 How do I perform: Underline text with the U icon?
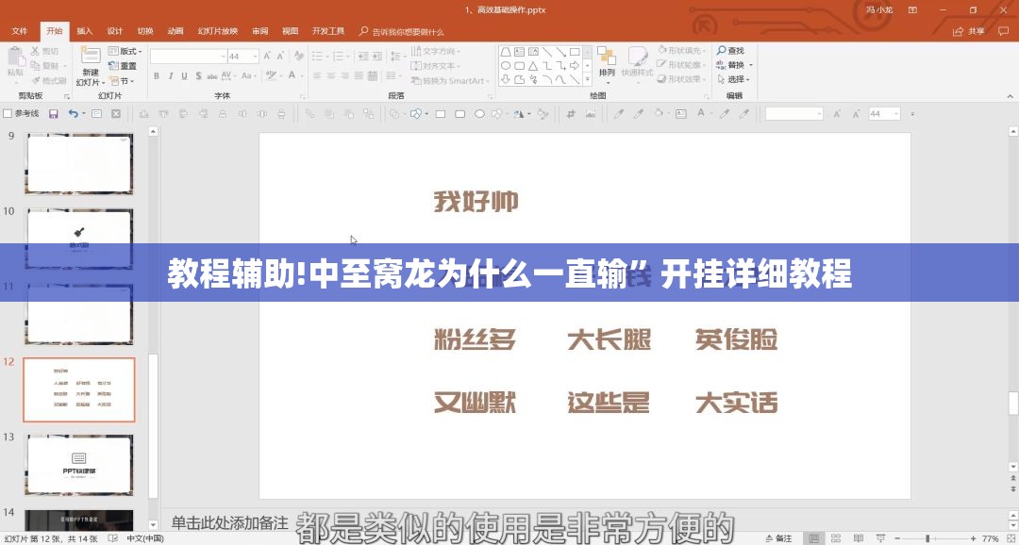pyautogui.click(x=184, y=76)
